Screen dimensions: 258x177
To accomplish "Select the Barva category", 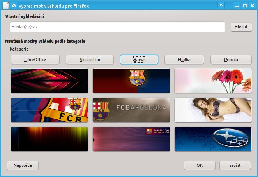I will pos(139,60).
